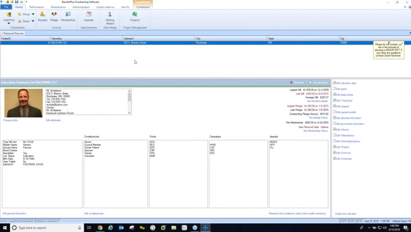Click the constituent icon in quick access toolbar
Screen dimensions: 411x232
(x=8, y=2)
